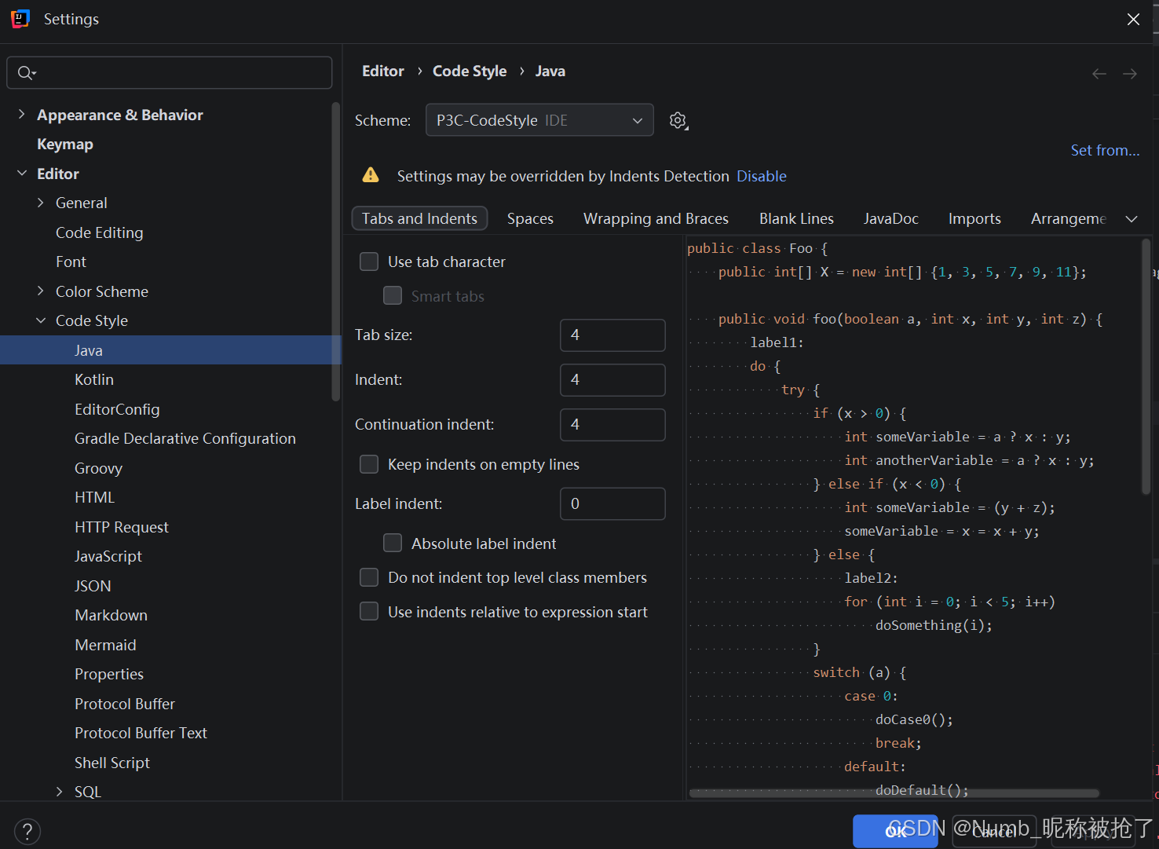1159x849 pixels.
Task: Click the Set from... link
Action: tap(1105, 150)
